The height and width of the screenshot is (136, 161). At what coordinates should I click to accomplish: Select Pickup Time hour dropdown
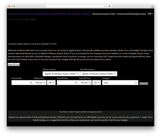coord(40,83)
